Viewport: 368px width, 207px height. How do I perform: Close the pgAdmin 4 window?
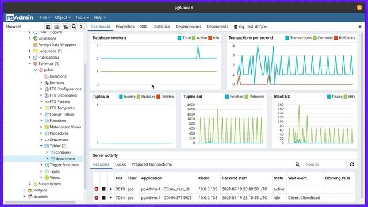359,7
